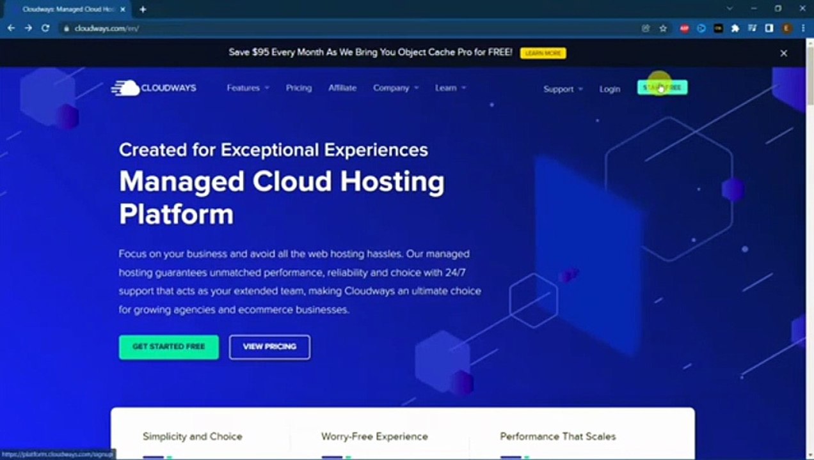Expand the Company menu

point(395,88)
